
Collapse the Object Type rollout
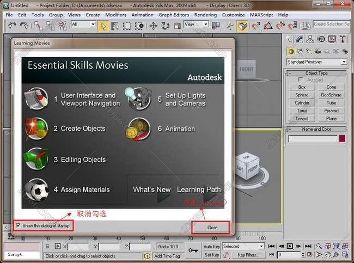pos(316,73)
